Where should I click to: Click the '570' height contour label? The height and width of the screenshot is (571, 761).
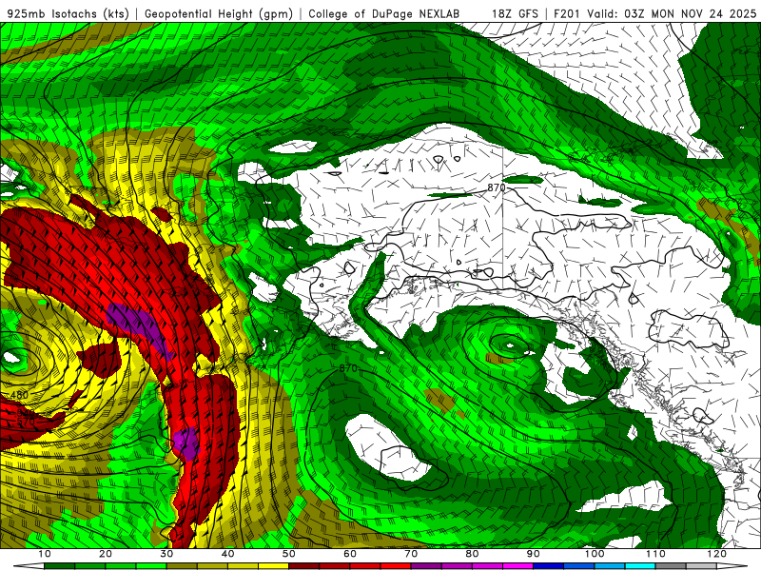pyautogui.click(x=26, y=422)
